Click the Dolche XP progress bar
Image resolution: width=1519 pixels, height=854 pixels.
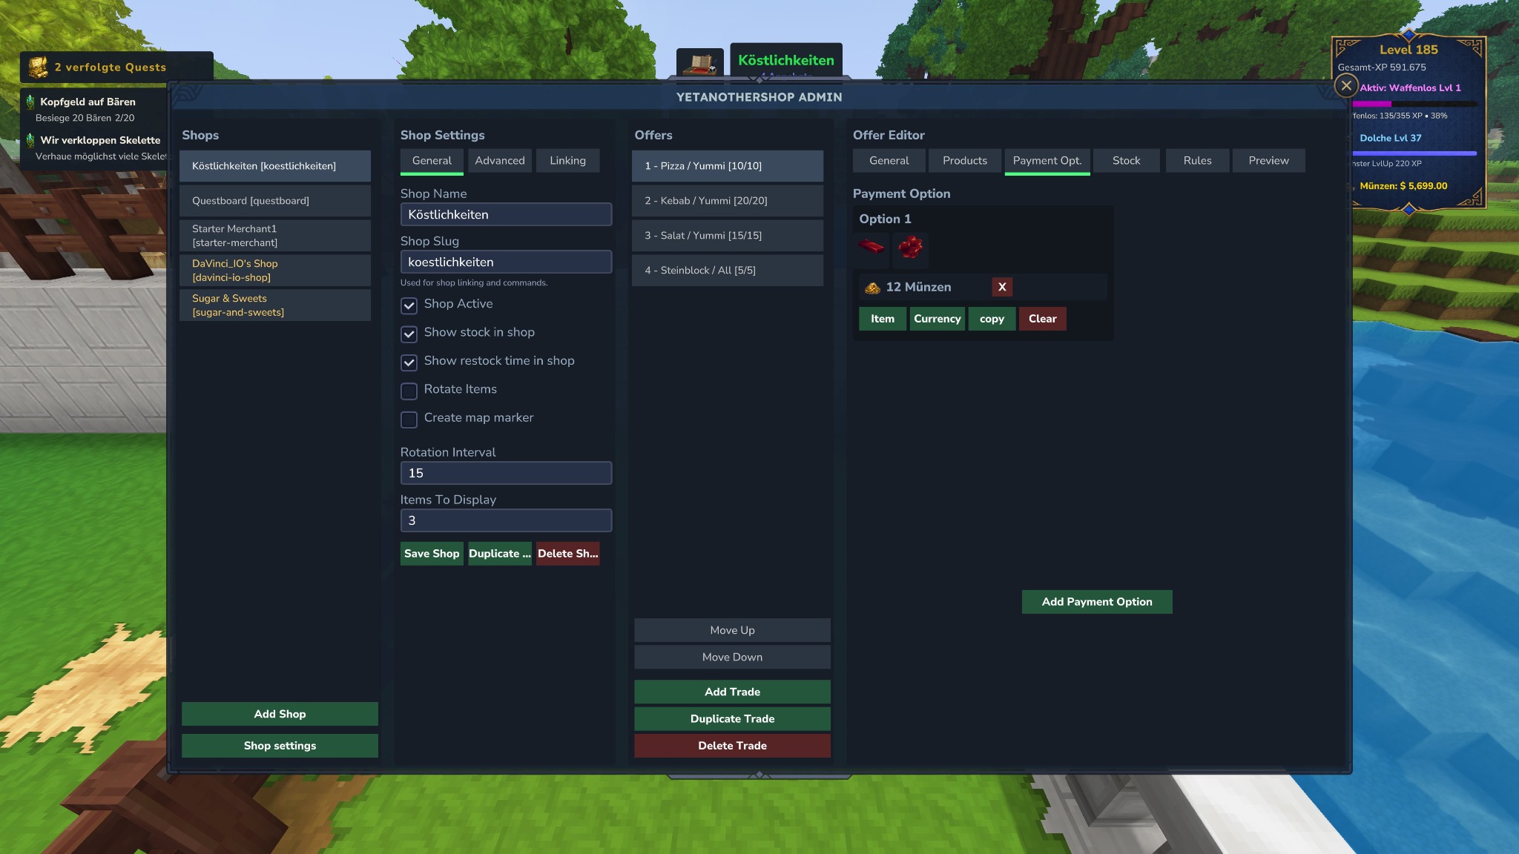(1414, 153)
